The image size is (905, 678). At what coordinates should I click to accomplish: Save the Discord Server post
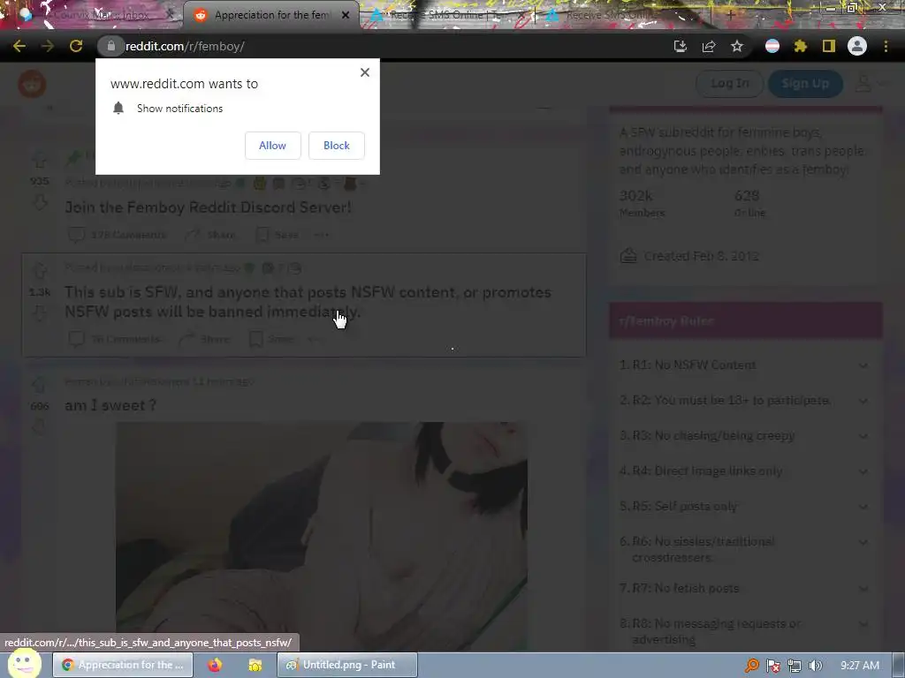tap(278, 235)
